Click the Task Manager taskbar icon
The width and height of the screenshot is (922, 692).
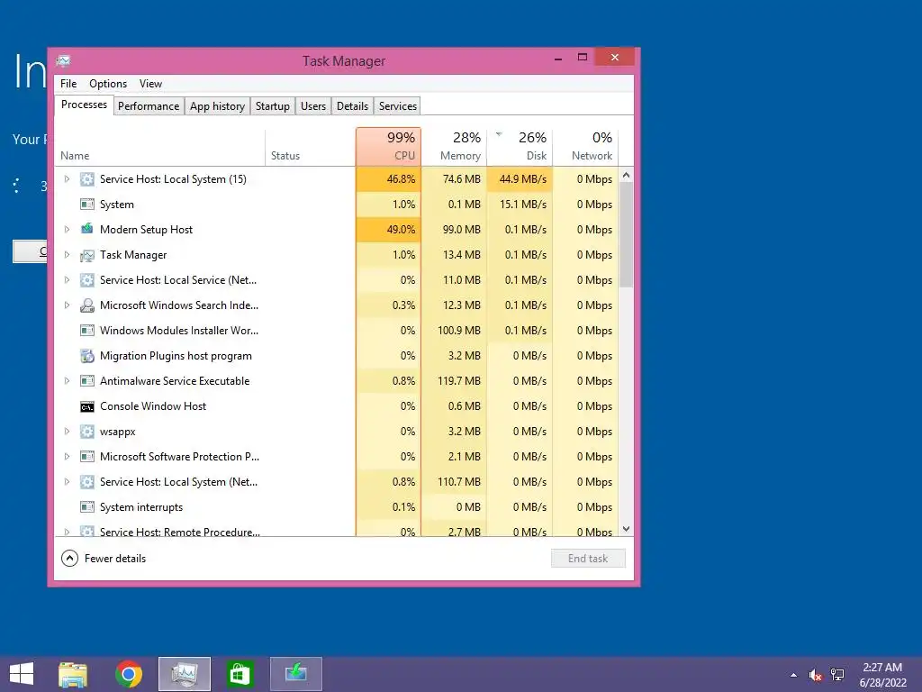coord(185,674)
